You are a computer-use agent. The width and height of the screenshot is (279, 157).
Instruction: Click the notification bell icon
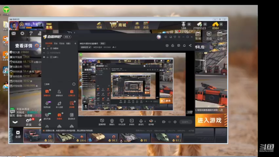point(184,46)
